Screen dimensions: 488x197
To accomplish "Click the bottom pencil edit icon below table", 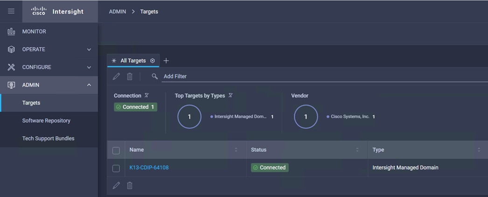I will coord(116,185).
